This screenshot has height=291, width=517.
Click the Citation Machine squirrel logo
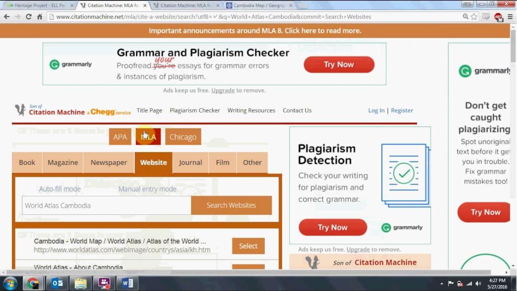point(20,110)
